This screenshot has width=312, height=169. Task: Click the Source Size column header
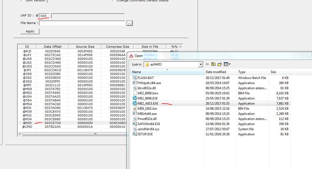coord(85,47)
